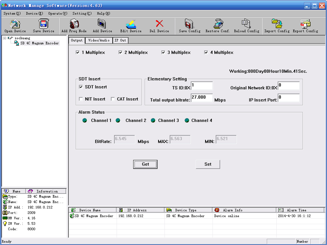Click the application icon in title bar
This screenshot has height=245, width=327.
tap(4, 6)
